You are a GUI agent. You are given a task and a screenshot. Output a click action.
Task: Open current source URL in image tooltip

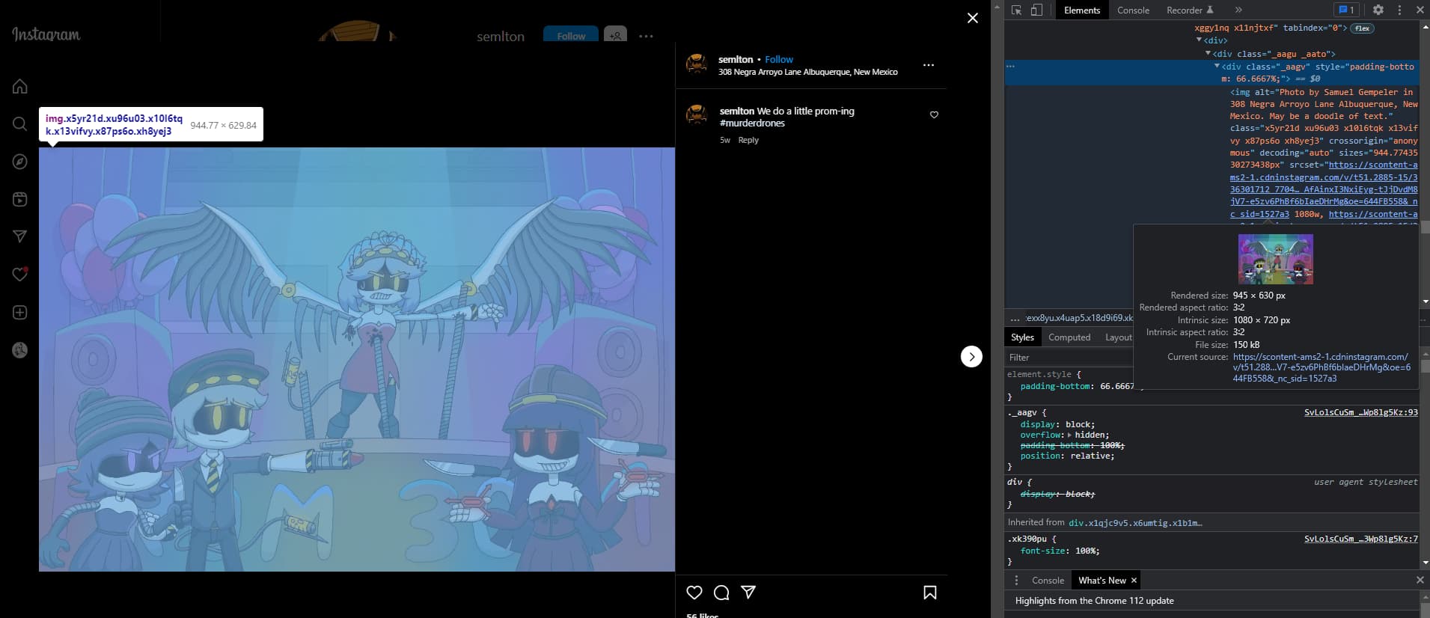click(1321, 367)
